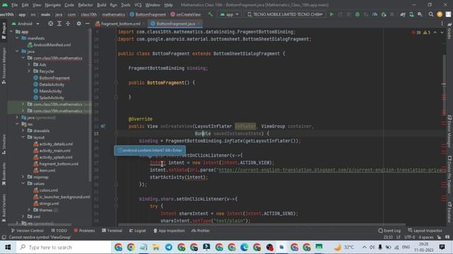
Task: Open the Structure side panel
Action: (x=4, y=145)
